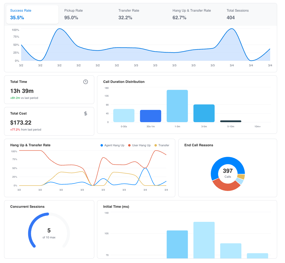Select the 3-5m duration bar
The width and height of the screenshot is (285, 263).
pos(204,113)
